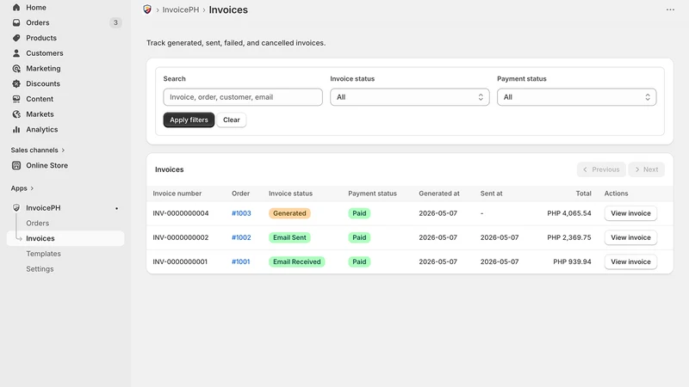Open Settings under InvoicePH
Viewport: 689px width, 387px height.
click(x=40, y=269)
